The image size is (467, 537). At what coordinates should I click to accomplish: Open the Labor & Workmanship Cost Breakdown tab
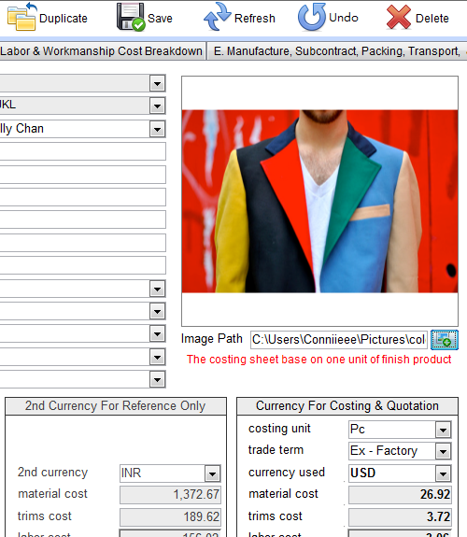[x=102, y=51]
